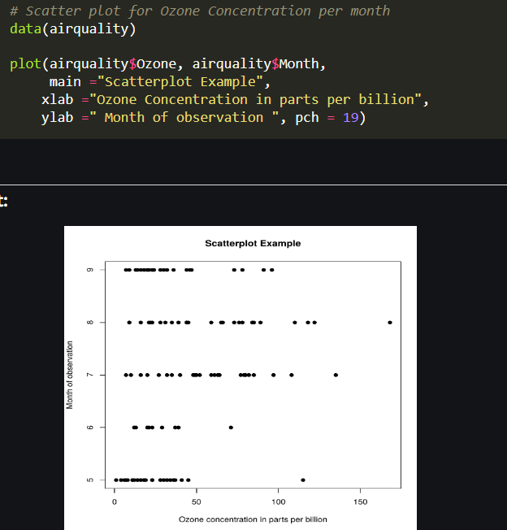Click the plot function name in code

(x=25, y=64)
